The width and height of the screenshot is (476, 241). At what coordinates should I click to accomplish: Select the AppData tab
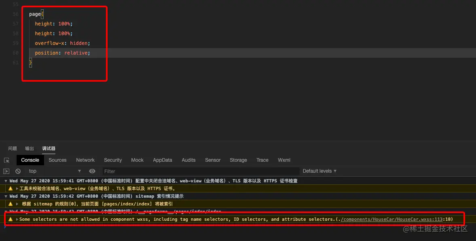pos(163,160)
